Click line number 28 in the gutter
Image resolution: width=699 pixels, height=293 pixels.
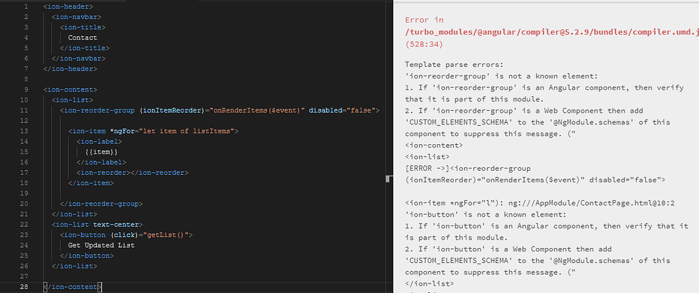pyautogui.click(x=24, y=287)
